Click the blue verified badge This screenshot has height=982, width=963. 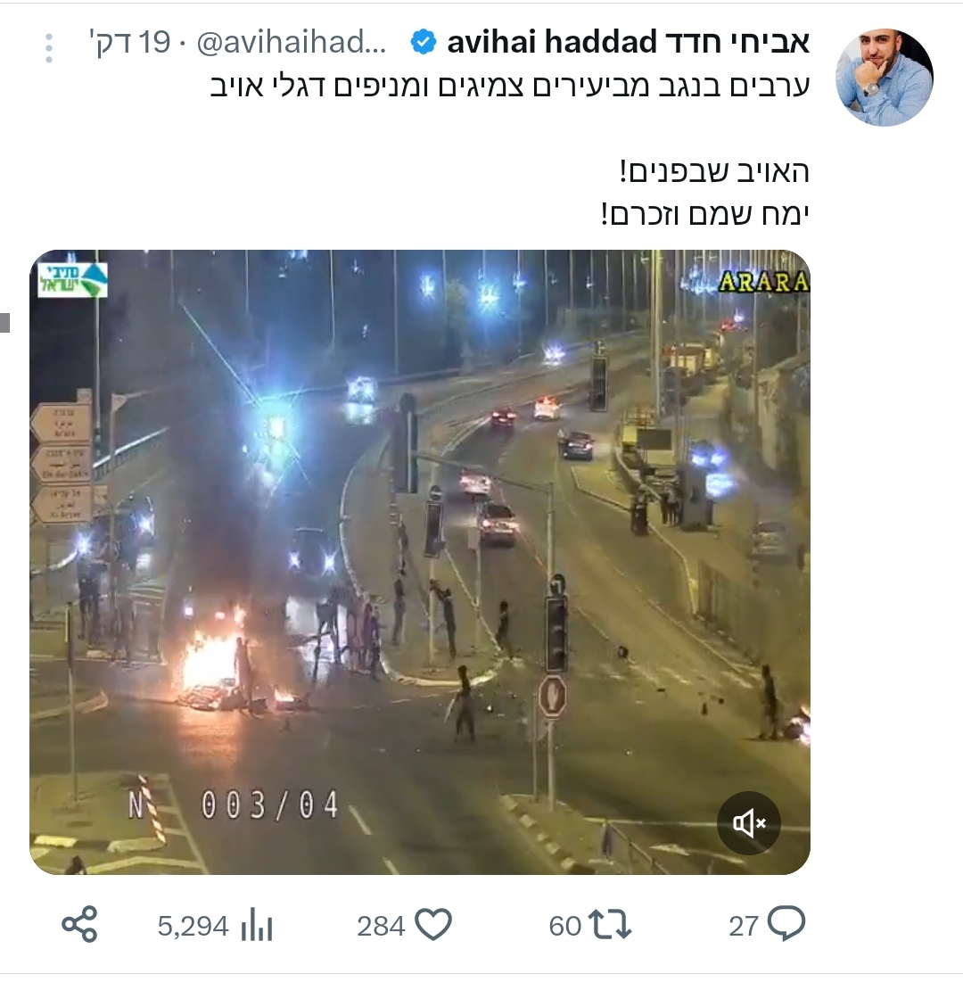[x=424, y=43]
